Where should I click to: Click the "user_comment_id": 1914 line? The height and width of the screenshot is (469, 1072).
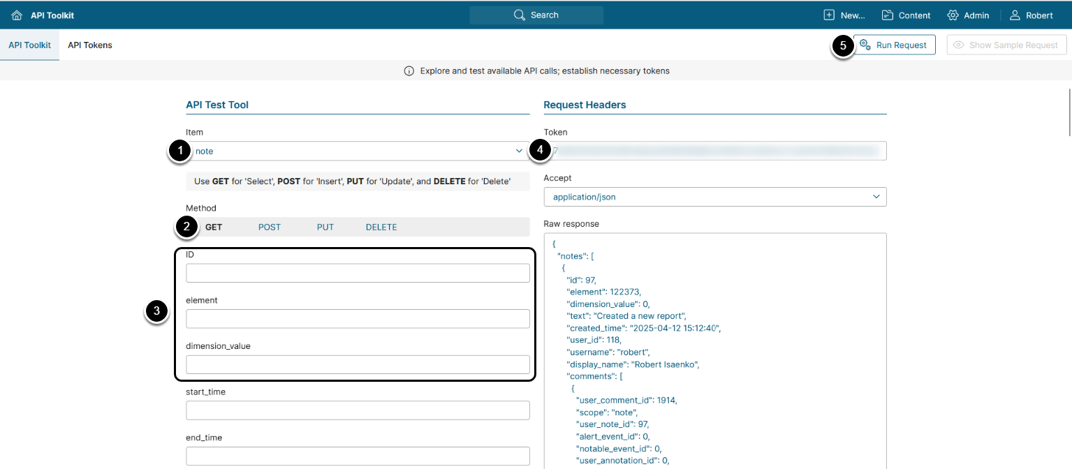(x=626, y=400)
